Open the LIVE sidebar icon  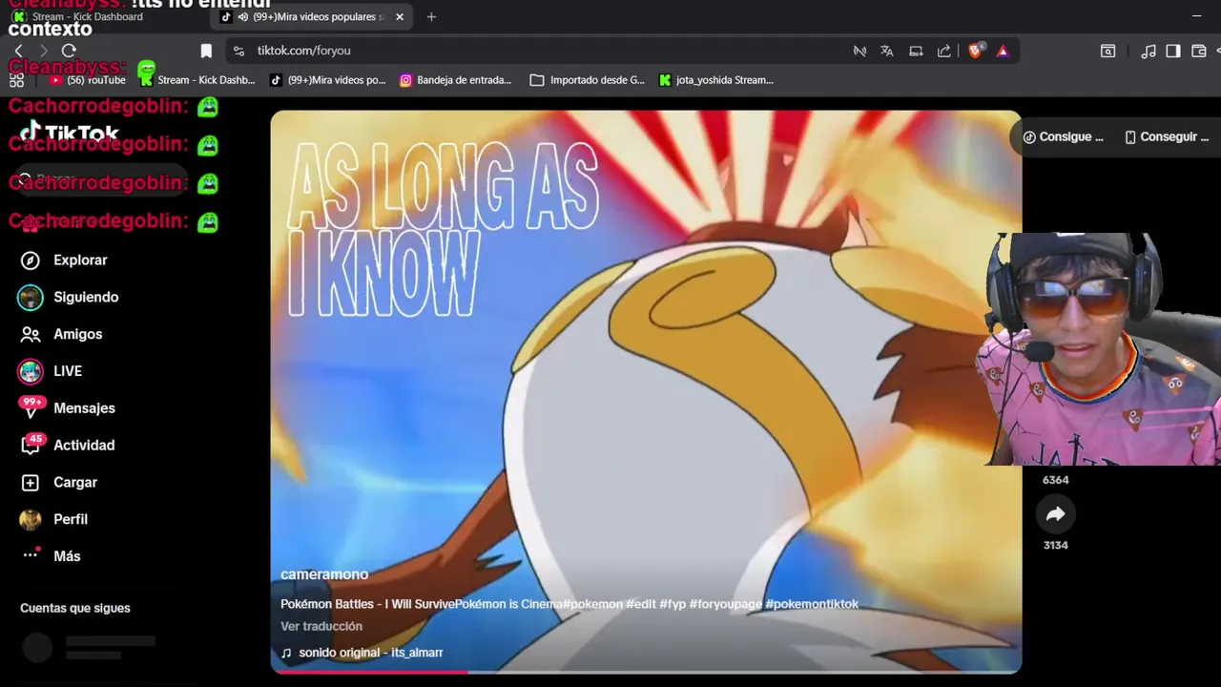click(31, 371)
